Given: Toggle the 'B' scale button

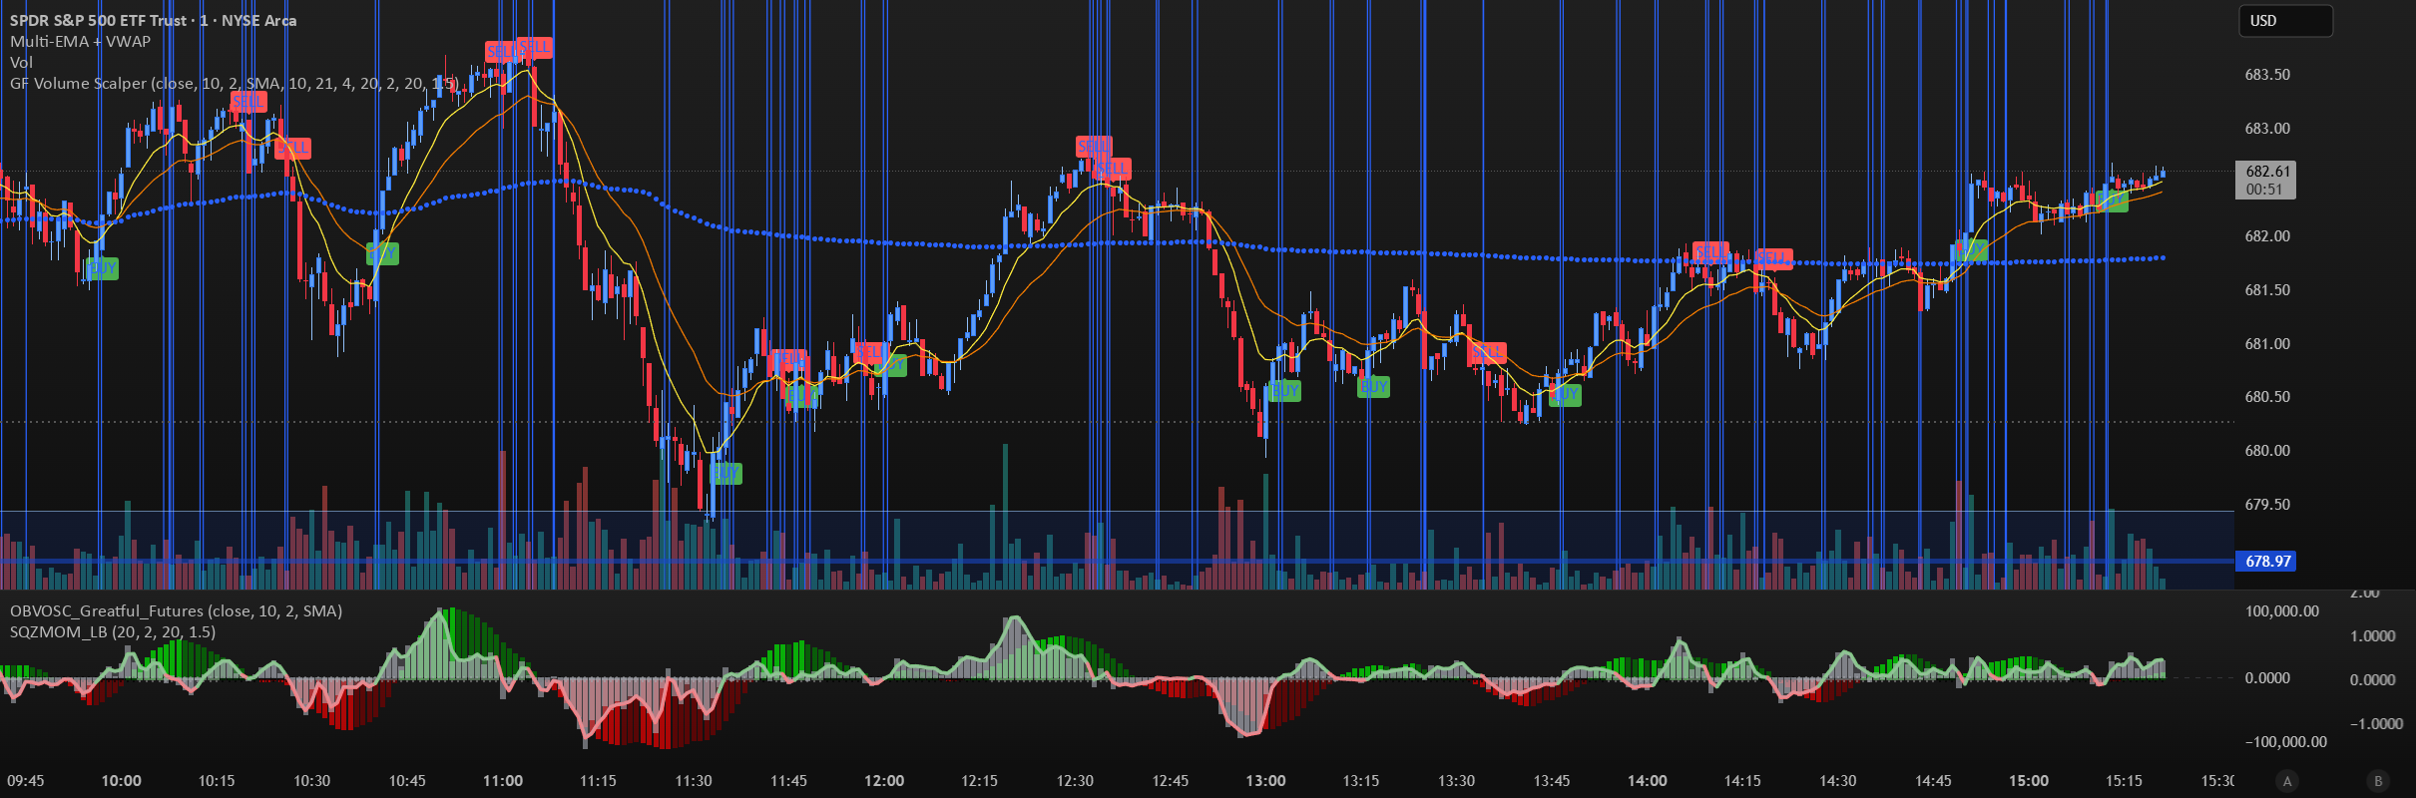Looking at the screenshot, I should (x=2378, y=781).
